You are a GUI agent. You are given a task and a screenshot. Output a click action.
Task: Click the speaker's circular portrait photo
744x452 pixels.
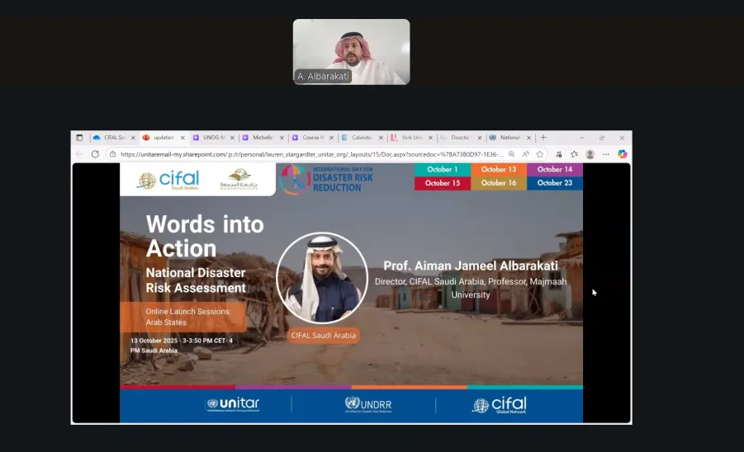322,278
